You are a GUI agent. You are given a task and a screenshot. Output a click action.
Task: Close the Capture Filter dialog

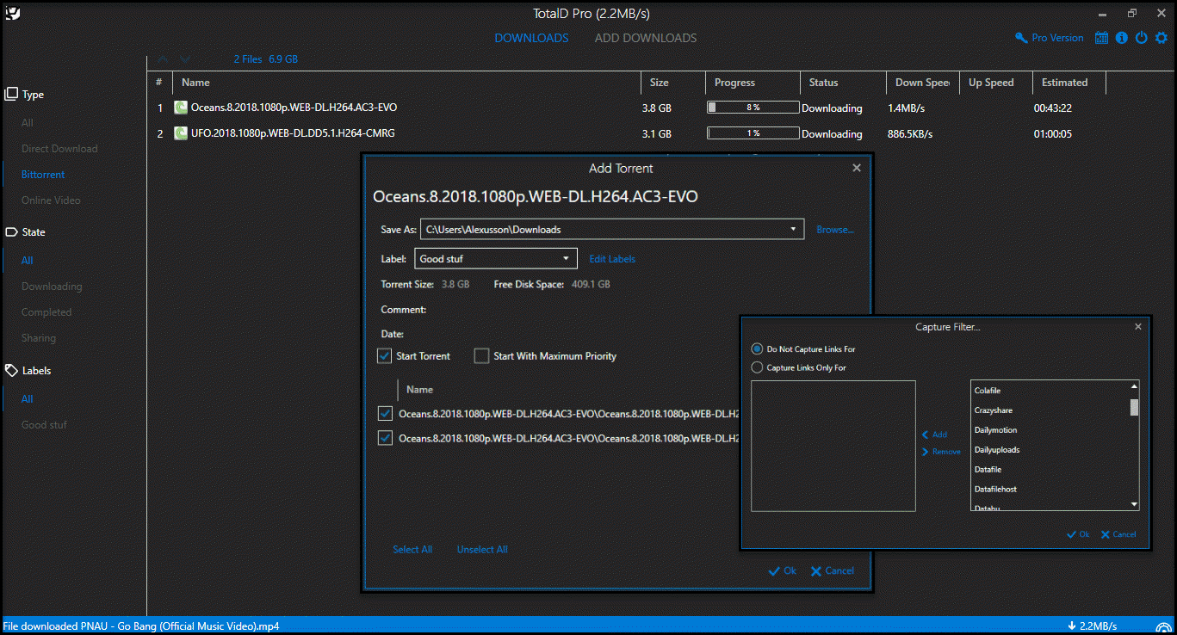point(1138,327)
